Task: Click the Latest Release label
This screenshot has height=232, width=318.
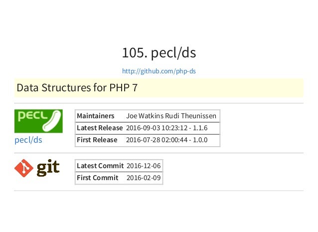Action: [x=100, y=128]
